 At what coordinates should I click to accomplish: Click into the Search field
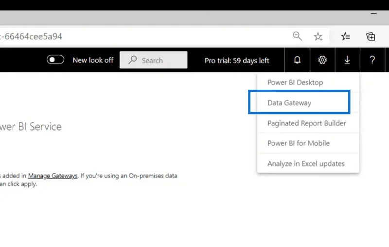(x=153, y=60)
